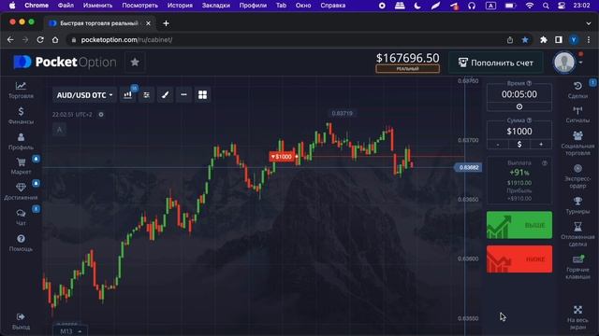Click the $1000 trade amount field

[519, 132]
